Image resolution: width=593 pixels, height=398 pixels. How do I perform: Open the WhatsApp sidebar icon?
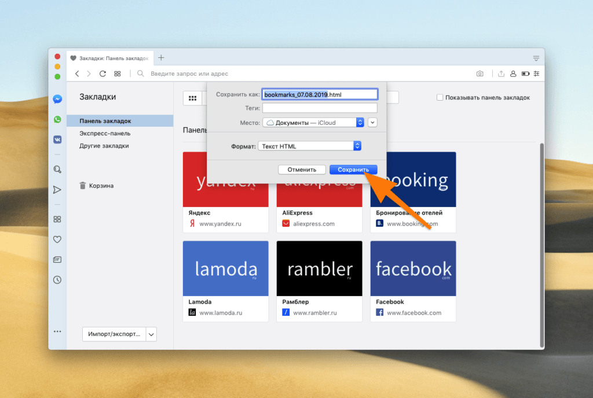(x=57, y=119)
